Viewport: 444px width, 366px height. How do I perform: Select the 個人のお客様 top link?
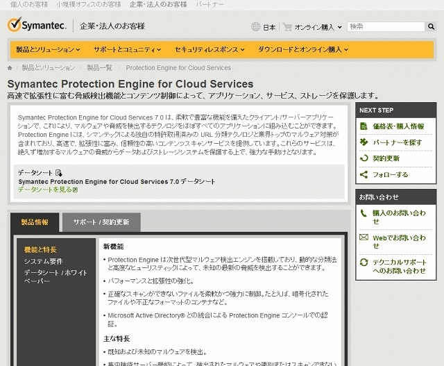(29, 5)
